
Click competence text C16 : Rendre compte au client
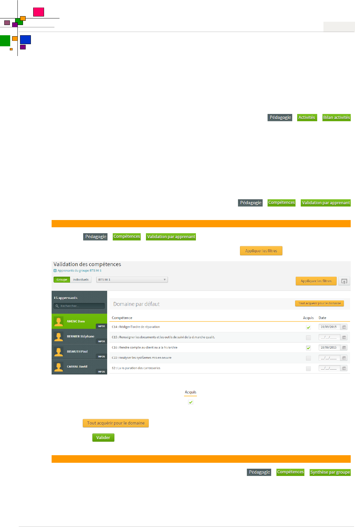[145, 347]
